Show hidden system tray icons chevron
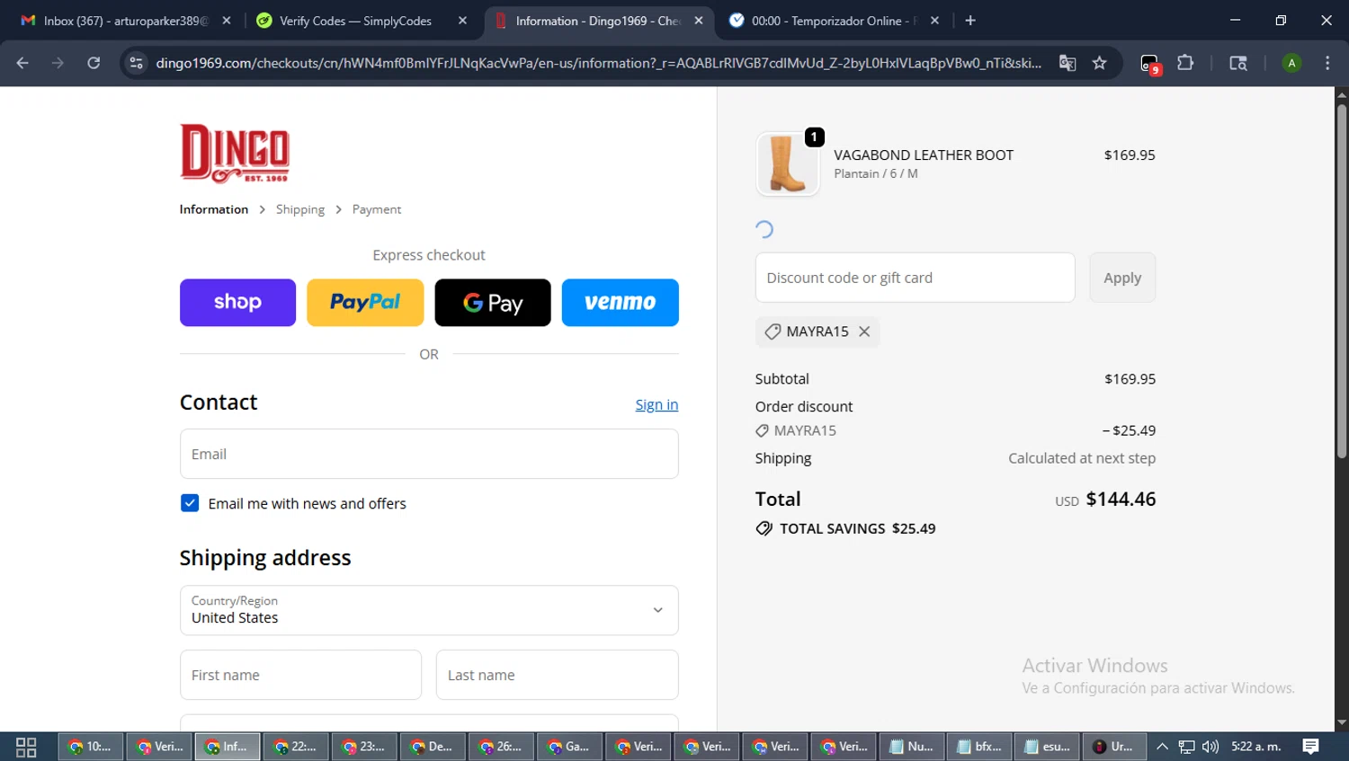 (x=1162, y=747)
